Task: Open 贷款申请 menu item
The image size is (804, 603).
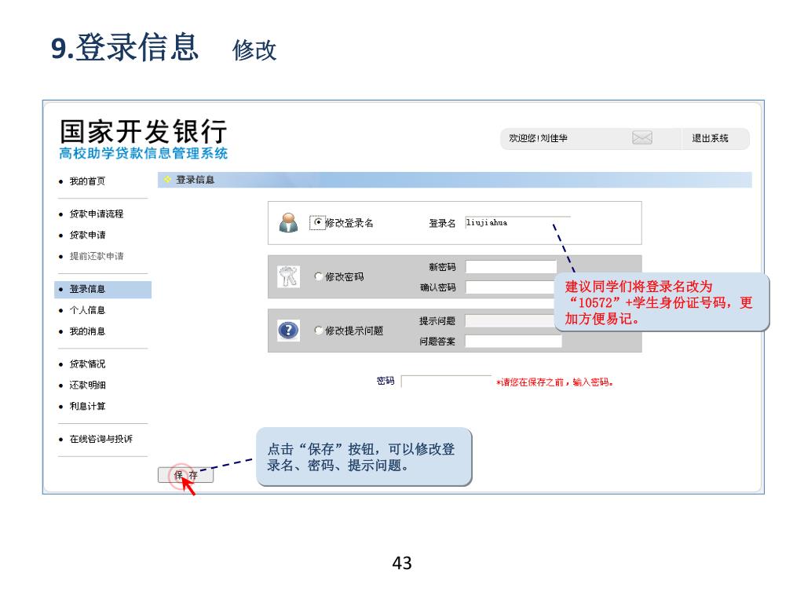Action: (x=87, y=235)
